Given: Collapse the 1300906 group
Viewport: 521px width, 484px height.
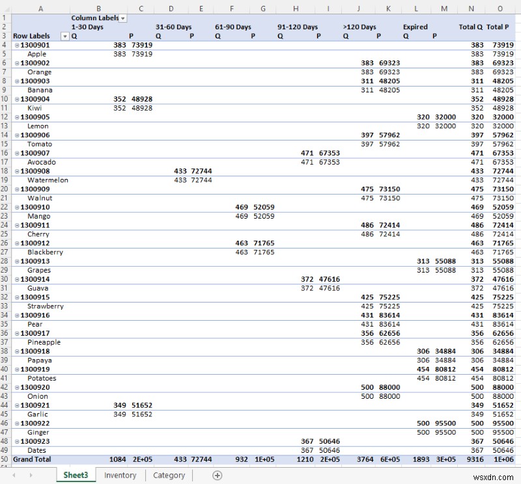Looking at the screenshot, I should point(17,135).
